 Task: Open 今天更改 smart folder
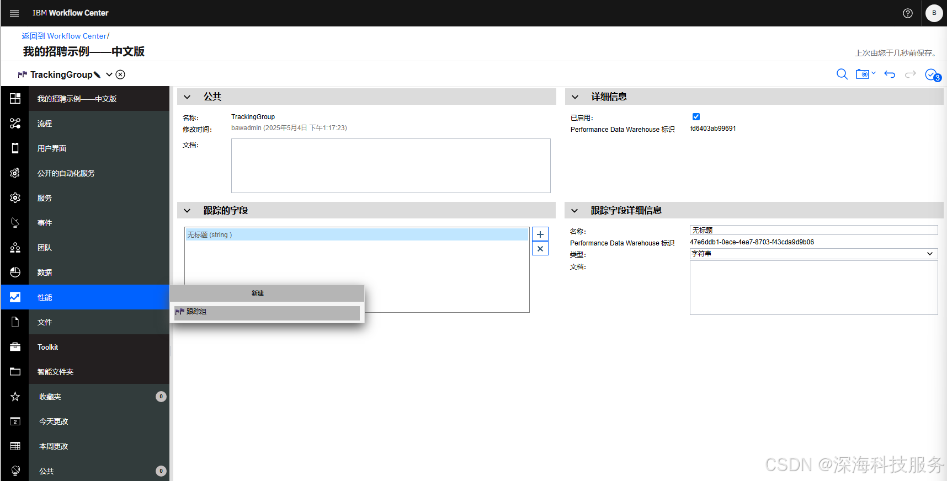[99, 421]
